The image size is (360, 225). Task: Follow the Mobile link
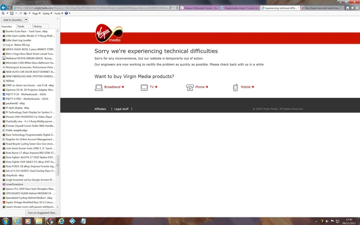pos(247,87)
